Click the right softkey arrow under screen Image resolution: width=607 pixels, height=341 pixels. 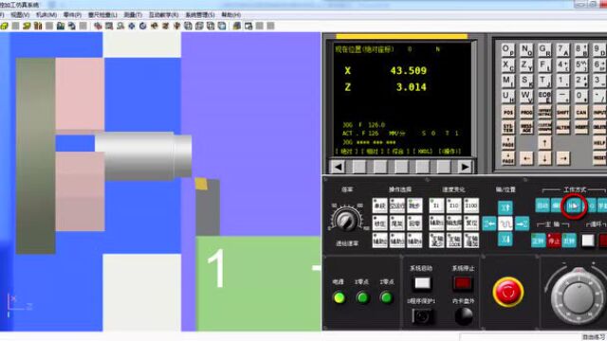tap(465, 167)
